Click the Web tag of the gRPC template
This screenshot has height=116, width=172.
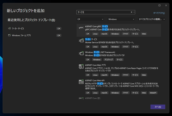tap(144, 34)
